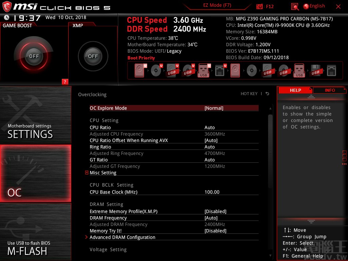The height and width of the screenshot is (261, 348).
Task: Click the Adjusted GT Frequency 1200MHz value
Action: coord(215,166)
